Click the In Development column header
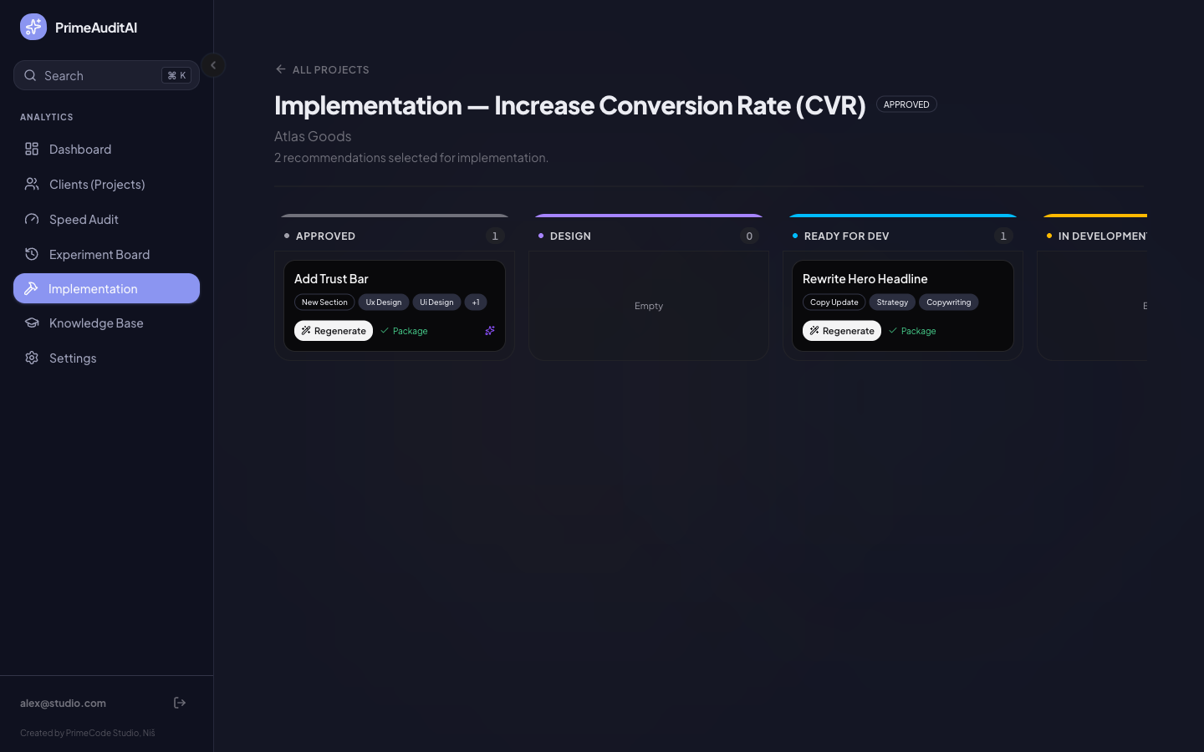This screenshot has height=752, width=1204. coord(1102,236)
